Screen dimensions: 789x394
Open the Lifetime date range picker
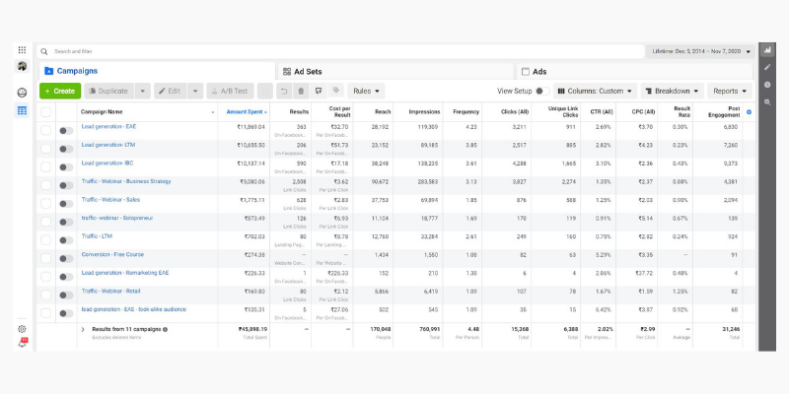click(x=700, y=50)
